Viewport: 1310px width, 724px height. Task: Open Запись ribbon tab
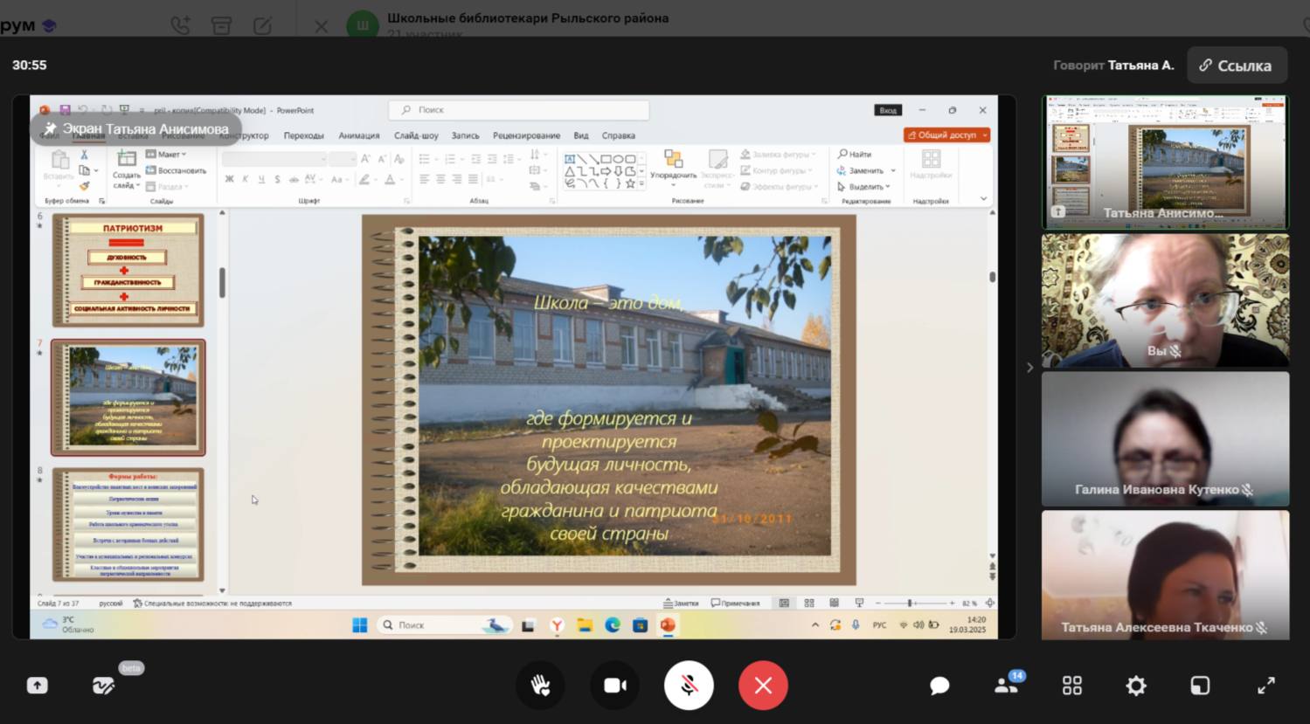[x=465, y=135]
